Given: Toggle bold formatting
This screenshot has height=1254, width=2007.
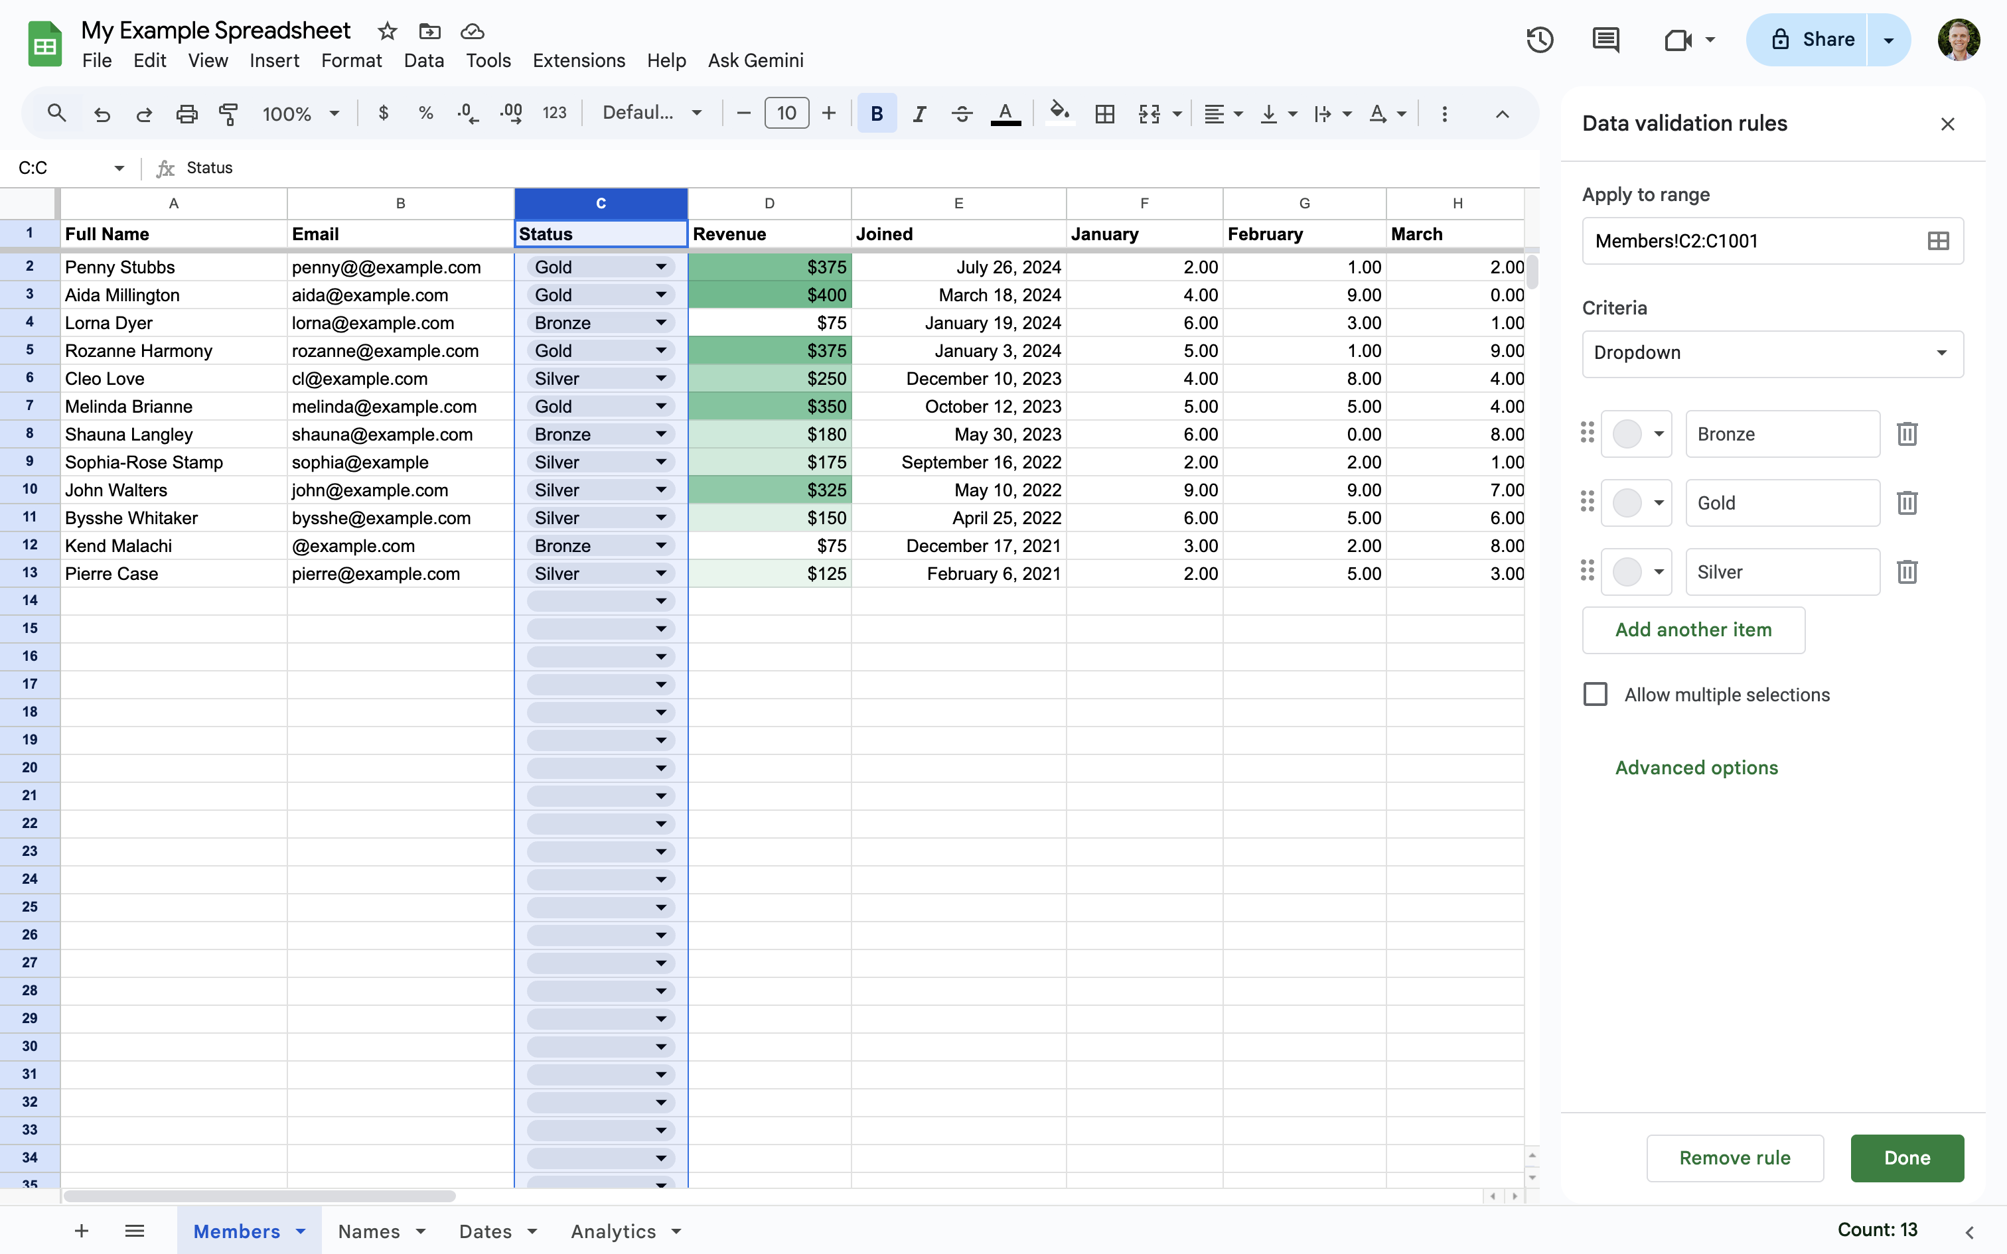Looking at the screenshot, I should pyautogui.click(x=876, y=113).
